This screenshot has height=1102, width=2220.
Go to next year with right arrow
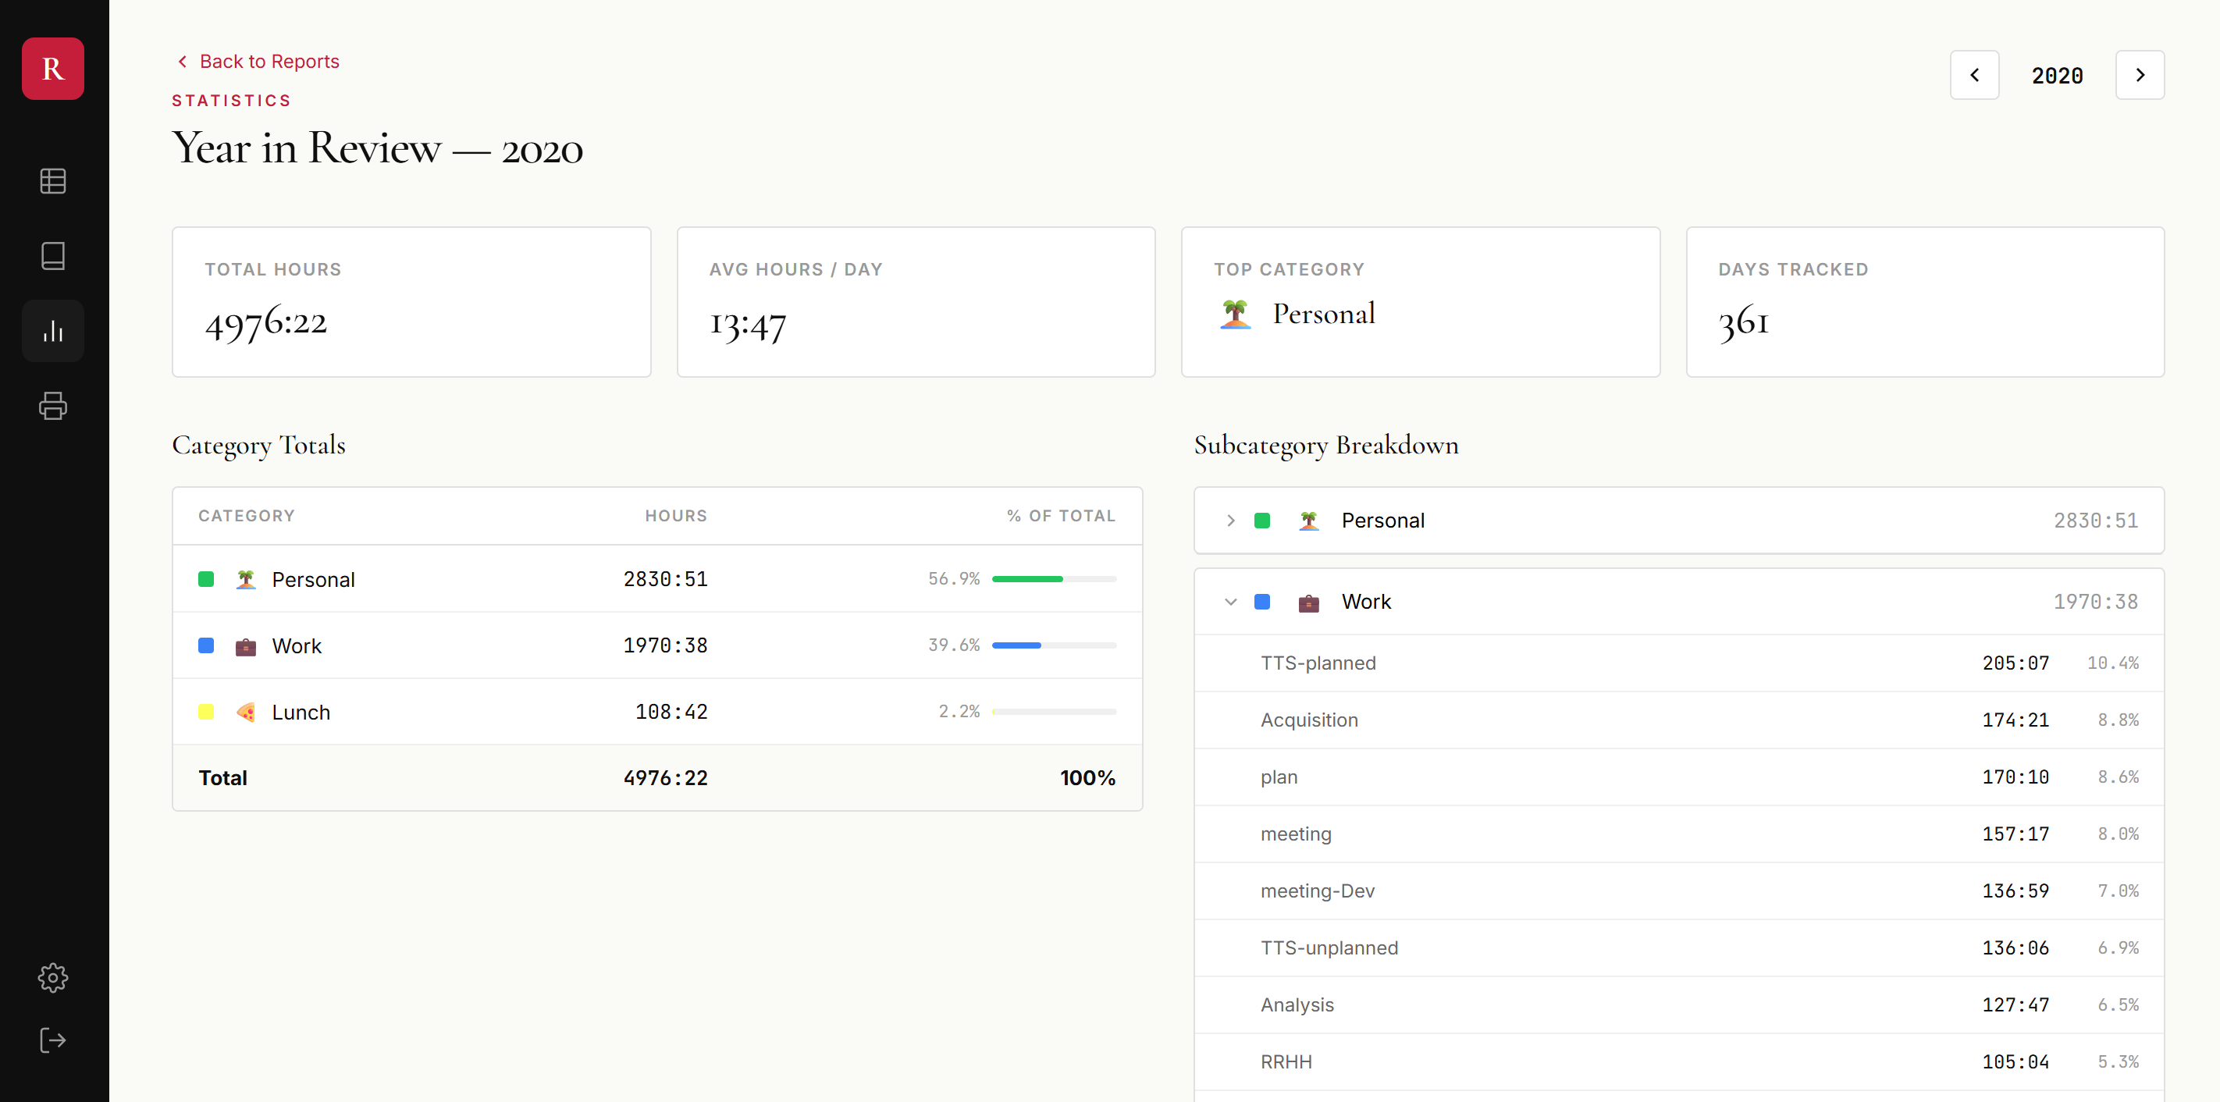[2139, 75]
